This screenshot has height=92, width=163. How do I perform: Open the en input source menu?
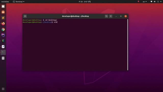pyautogui.click(x=145, y=2)
